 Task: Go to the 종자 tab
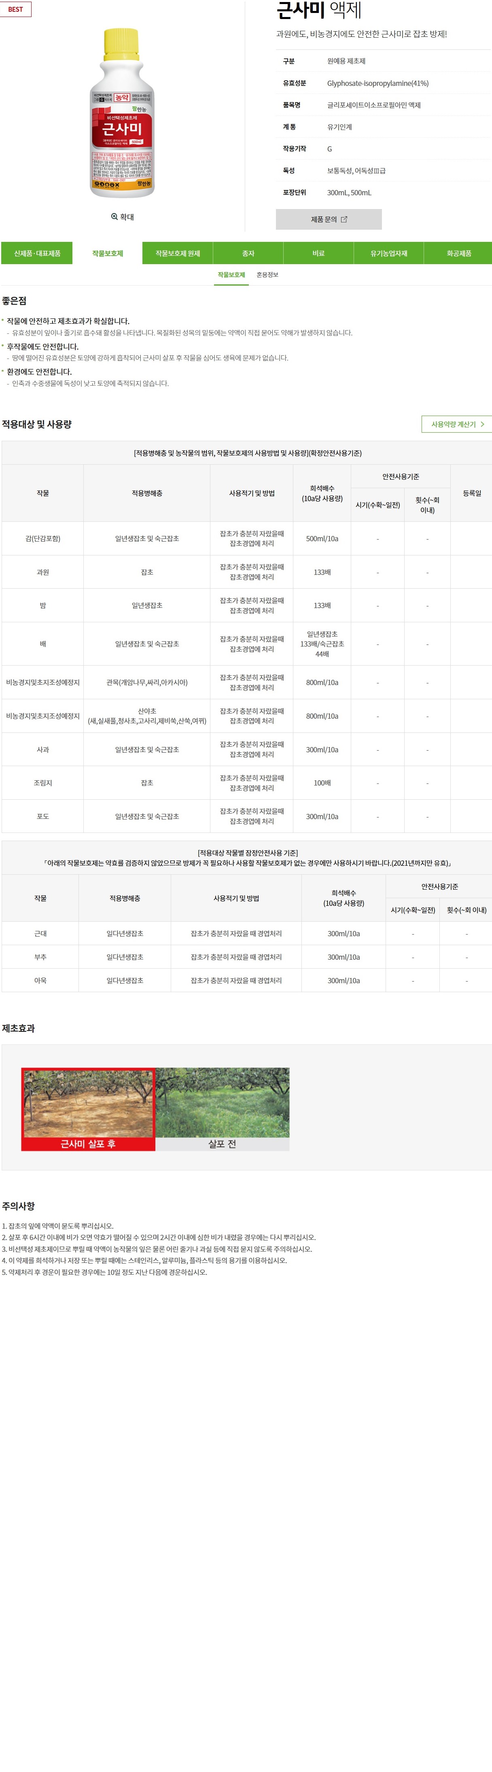(248, 253)
